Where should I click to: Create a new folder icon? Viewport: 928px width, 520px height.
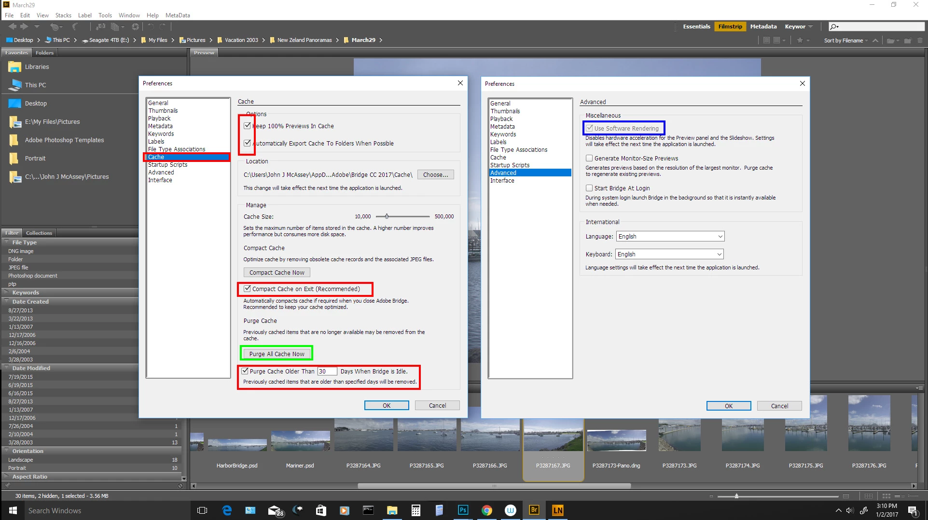pyautogui.click(x=908, y=40)
